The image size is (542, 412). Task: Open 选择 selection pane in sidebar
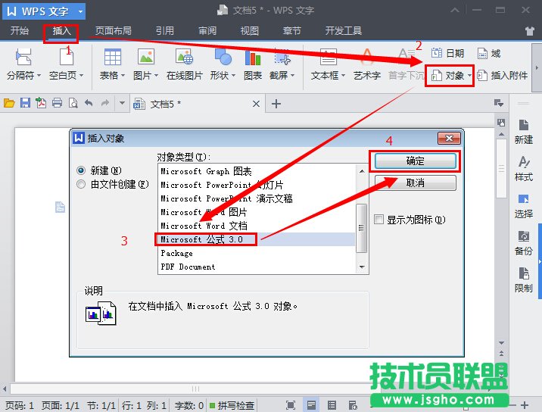523,206
